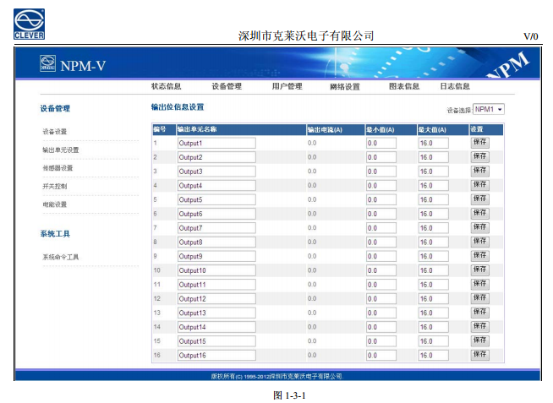Click maximum value field for Output5

click(434, 199)
